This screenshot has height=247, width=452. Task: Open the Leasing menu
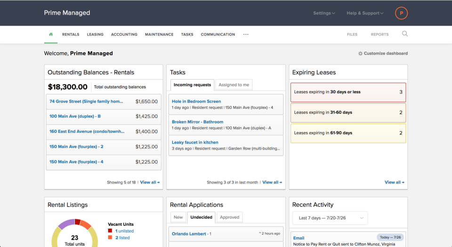tap(95, 34)
